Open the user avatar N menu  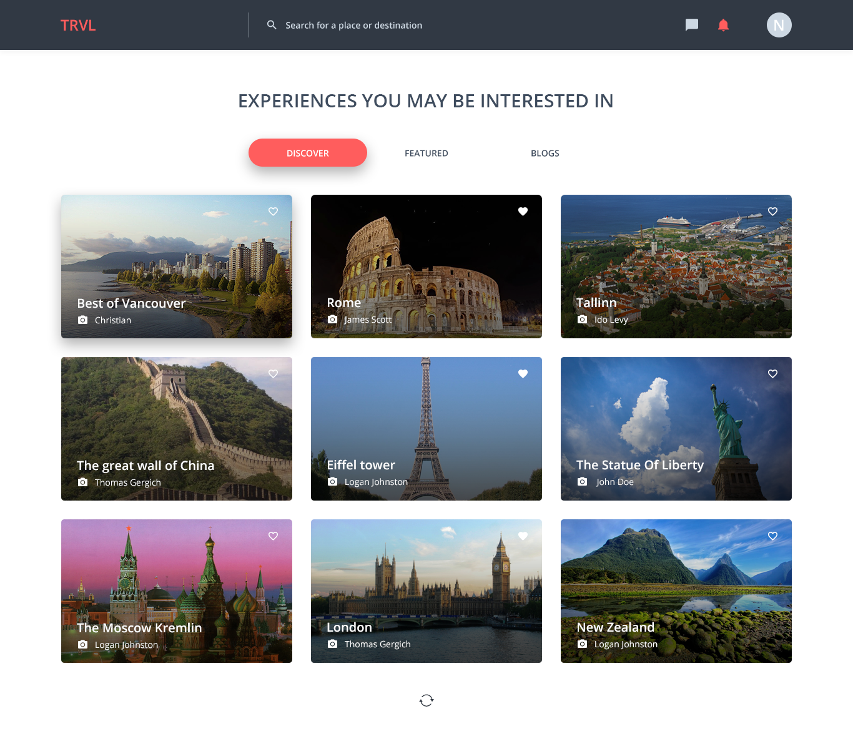point(779,25)
